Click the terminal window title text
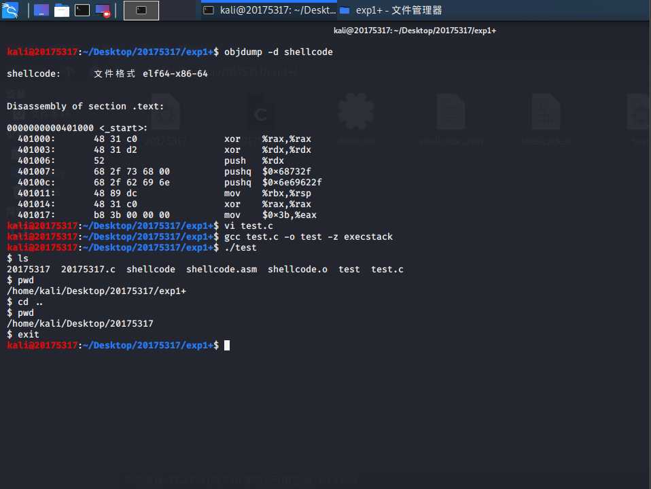 415,31
